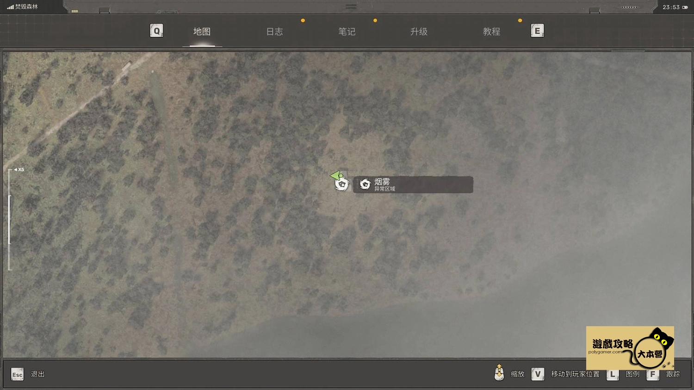Click the 移动到玩家位置 label
The height and width of the screenshot is (390, 694).
point(575,374)
